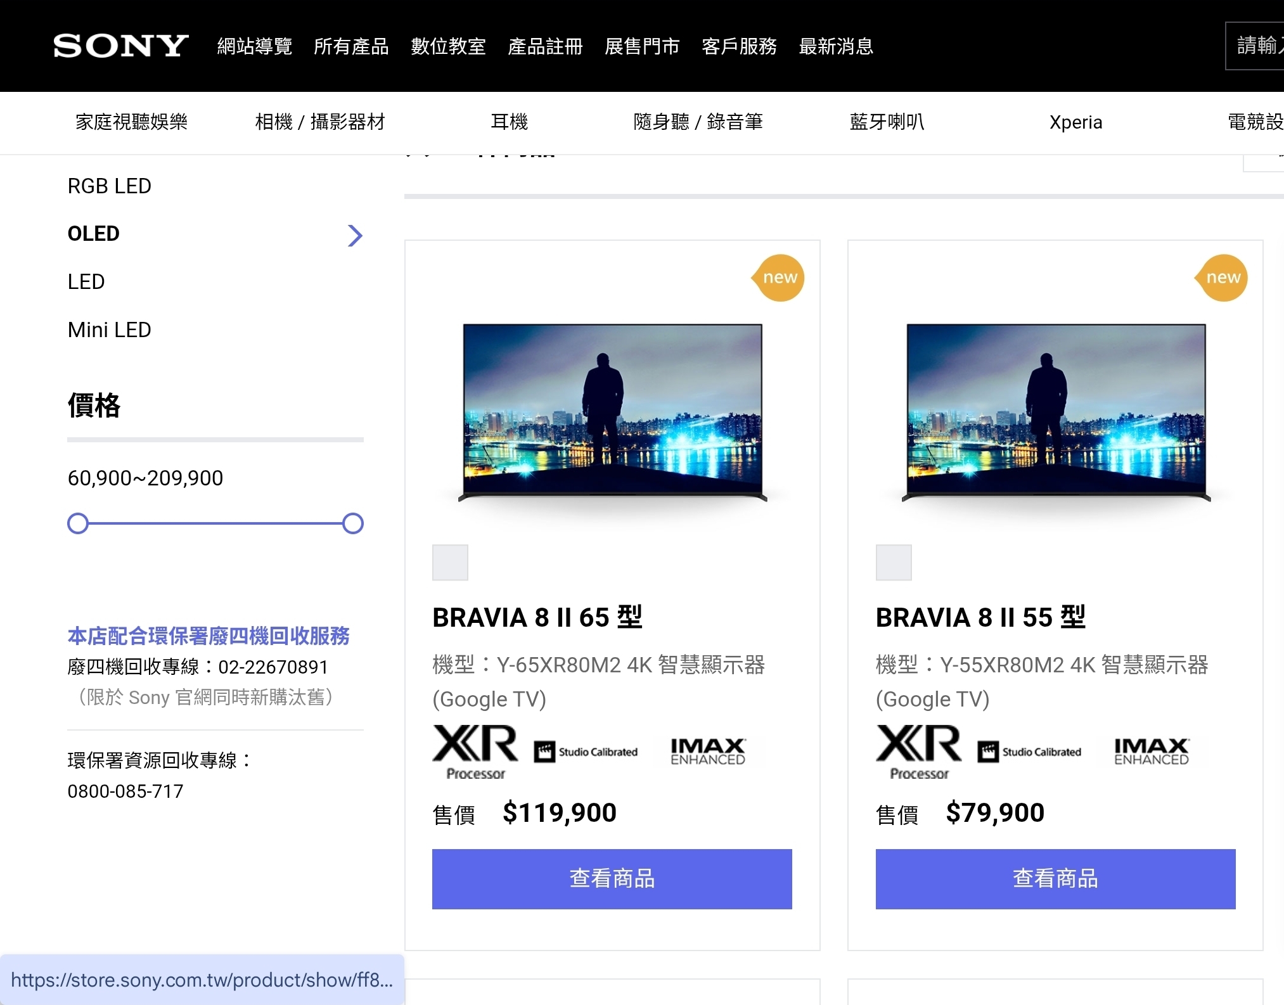Open 產品註冊 in the top bar
This screenshot has width=1284, height=1005.
tap(546, 46)
